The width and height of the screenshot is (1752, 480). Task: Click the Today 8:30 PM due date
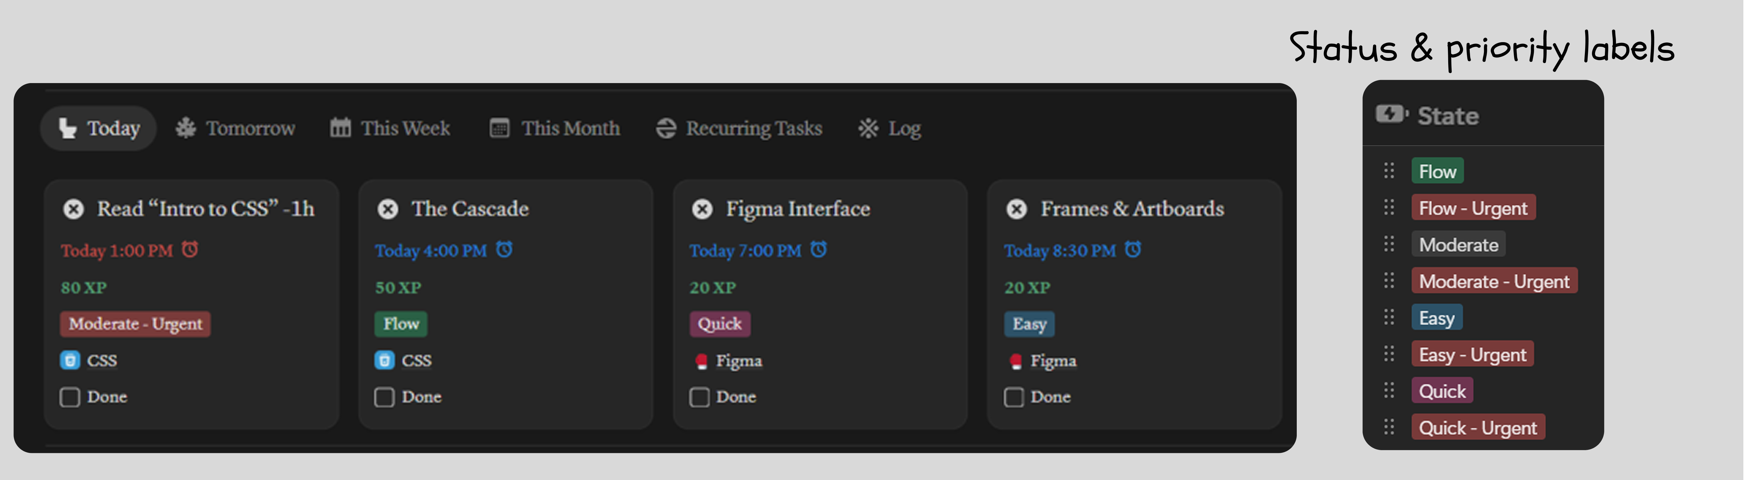(x=1060, y=251)
